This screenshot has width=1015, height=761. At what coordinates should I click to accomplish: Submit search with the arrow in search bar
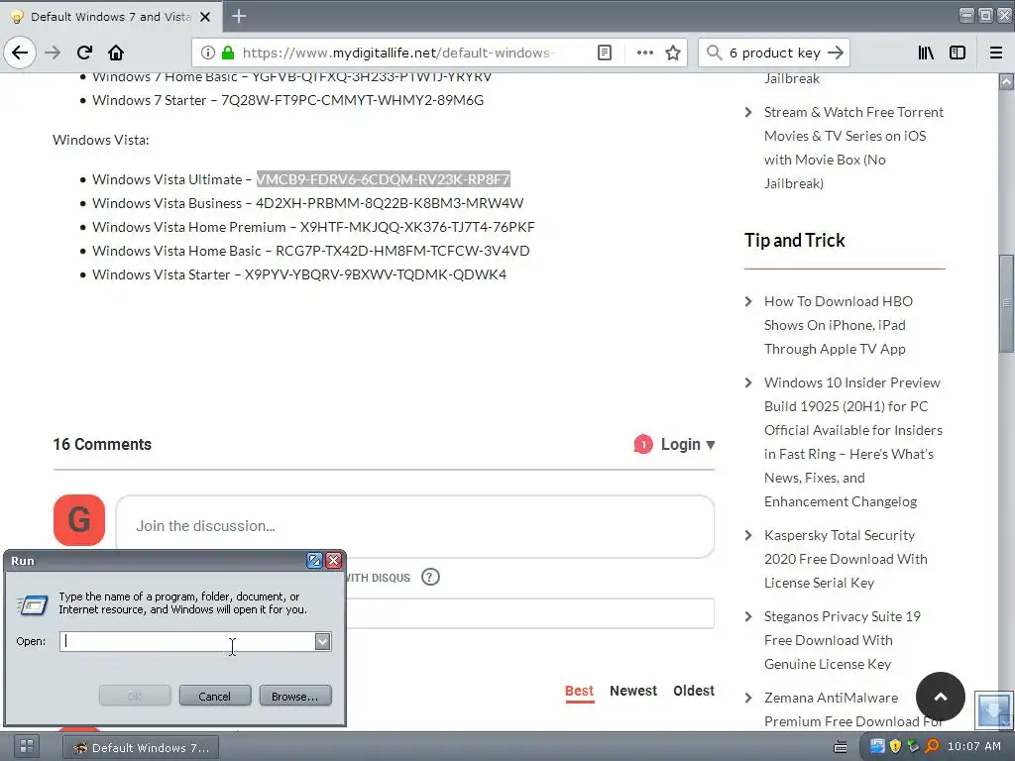pos(836,53)
